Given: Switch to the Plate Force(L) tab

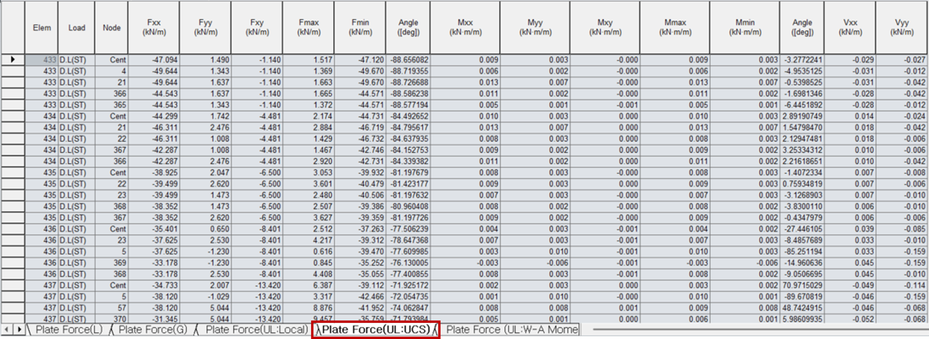Looking at the screenshot, I should [68, 330].
